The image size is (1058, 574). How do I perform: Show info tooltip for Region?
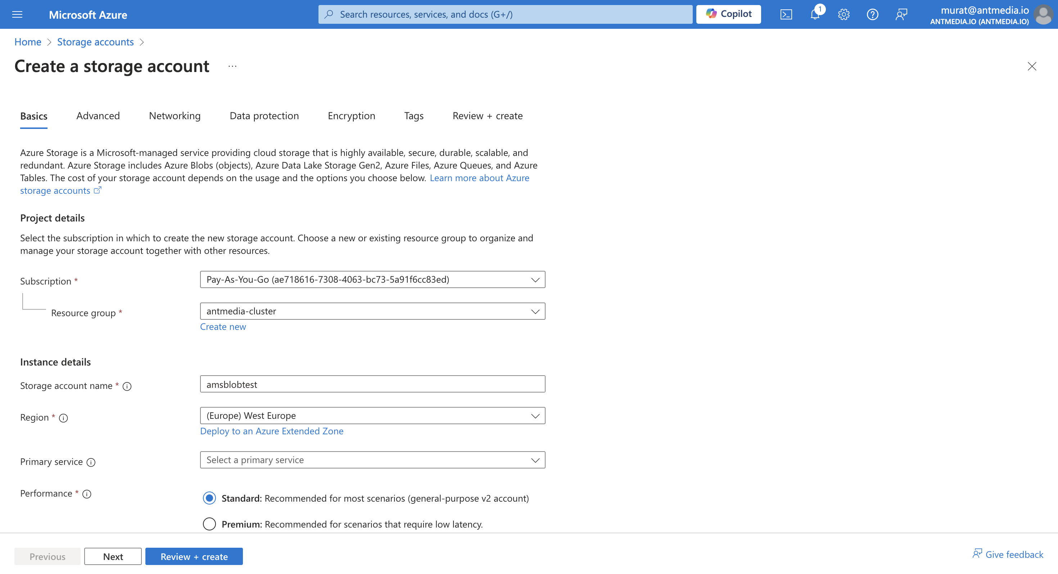point(63,418)
